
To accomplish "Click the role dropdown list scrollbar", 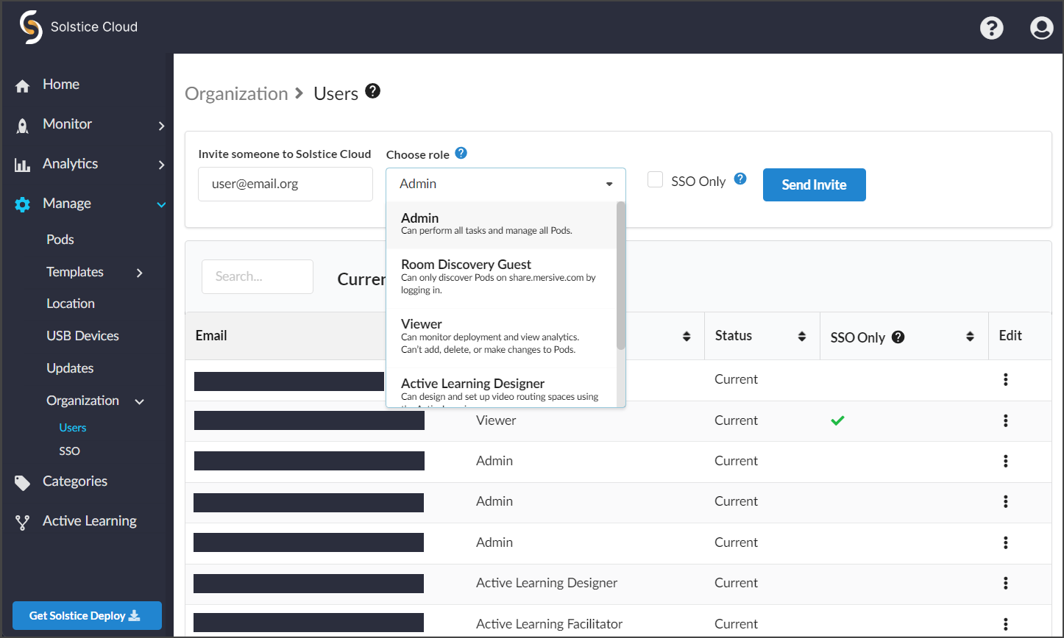I will (x=621, y=276).
